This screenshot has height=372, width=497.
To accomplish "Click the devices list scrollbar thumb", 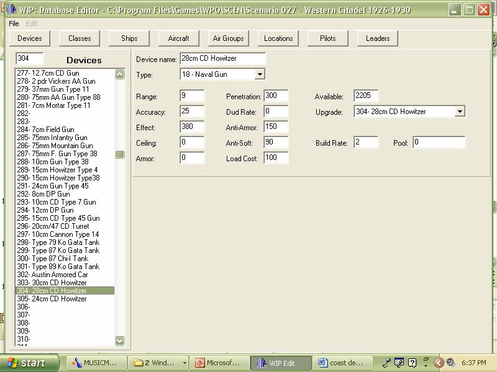I will pyautogui.click(x=120, y=154).
